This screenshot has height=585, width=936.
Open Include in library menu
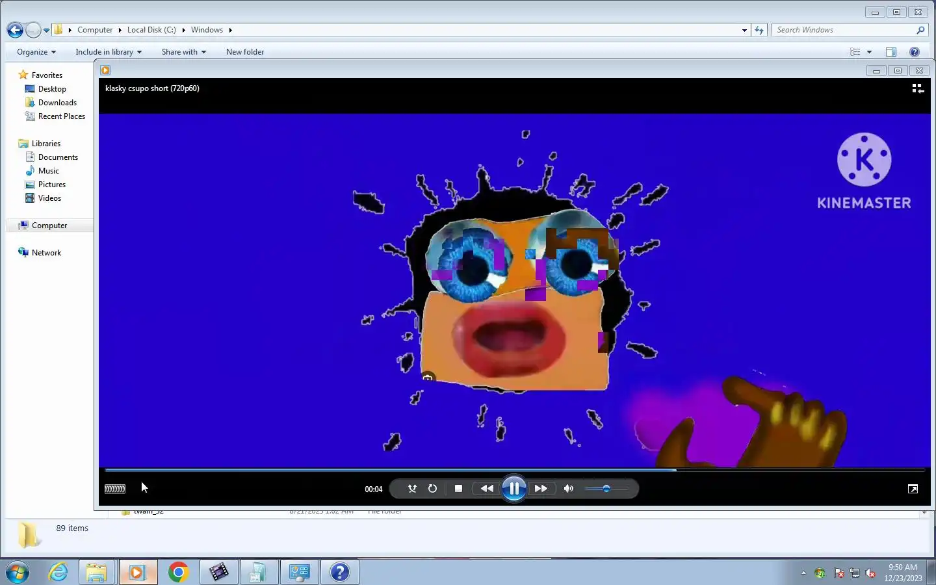109,52
